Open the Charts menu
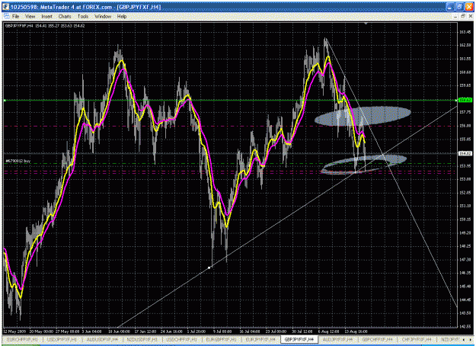Viewport: 476px width, 346px height. point(65,17)
